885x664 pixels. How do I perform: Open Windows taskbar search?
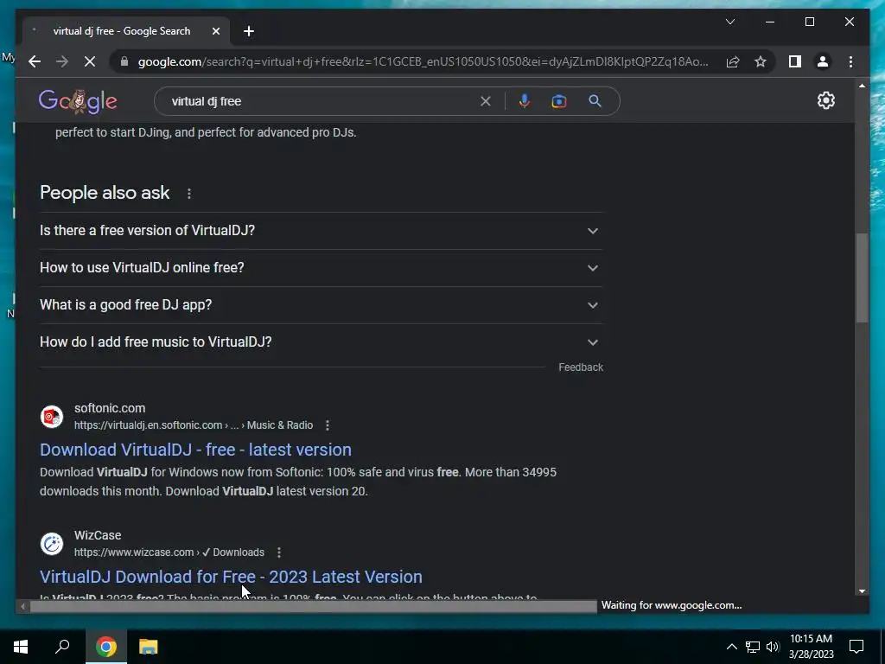[62, 647]
